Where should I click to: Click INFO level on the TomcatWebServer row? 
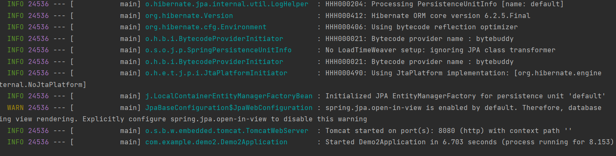click(15, 130)
